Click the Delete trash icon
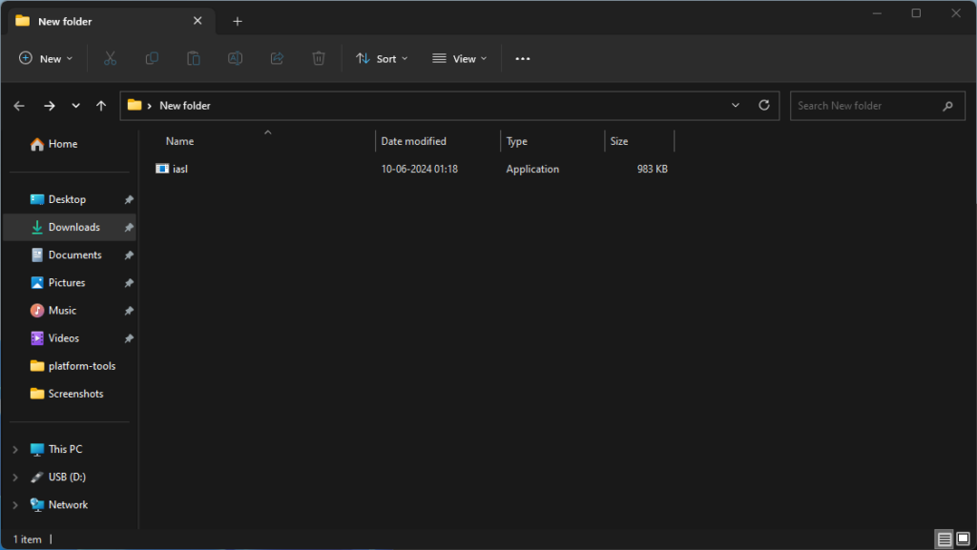 pyautogui.click(x=318, y=58)
